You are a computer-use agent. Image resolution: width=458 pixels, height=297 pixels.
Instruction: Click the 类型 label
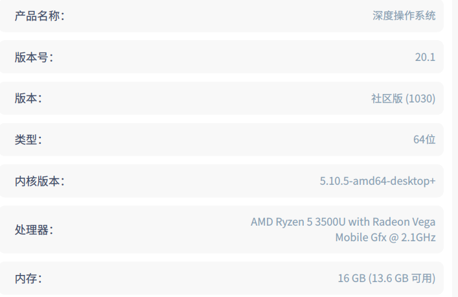[28, 139]
